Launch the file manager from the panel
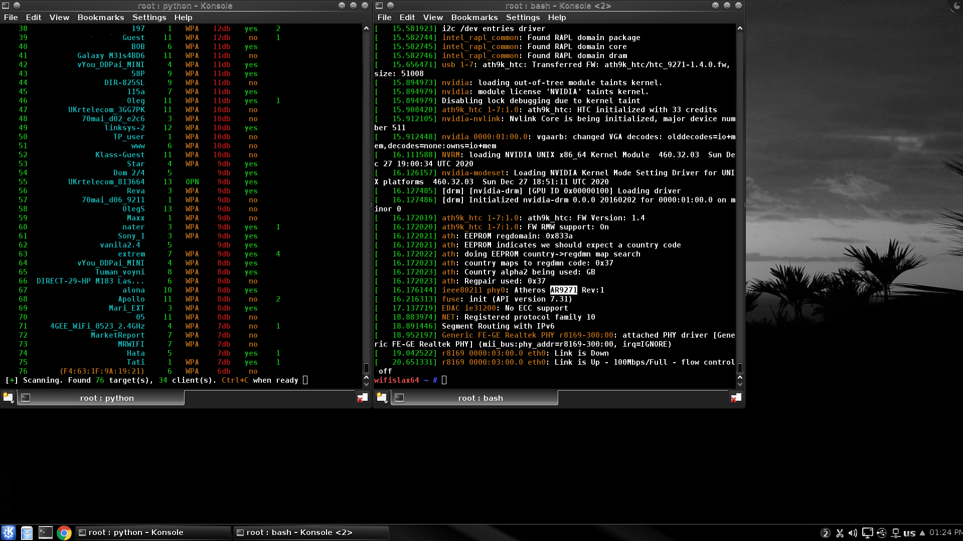Image resolution: width=963 pixels, height=541 pixels. click(x=27, y=532)
